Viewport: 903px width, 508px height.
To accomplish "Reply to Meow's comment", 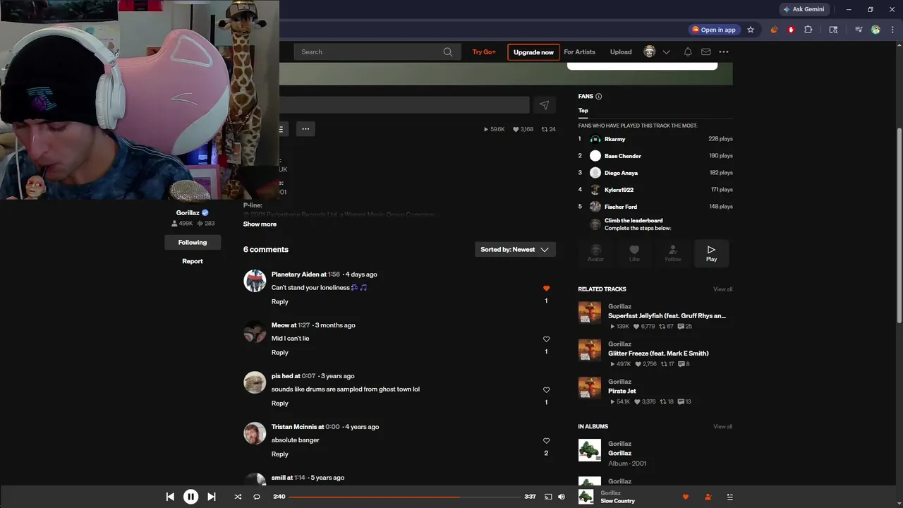I will click(x=280, y=352).
